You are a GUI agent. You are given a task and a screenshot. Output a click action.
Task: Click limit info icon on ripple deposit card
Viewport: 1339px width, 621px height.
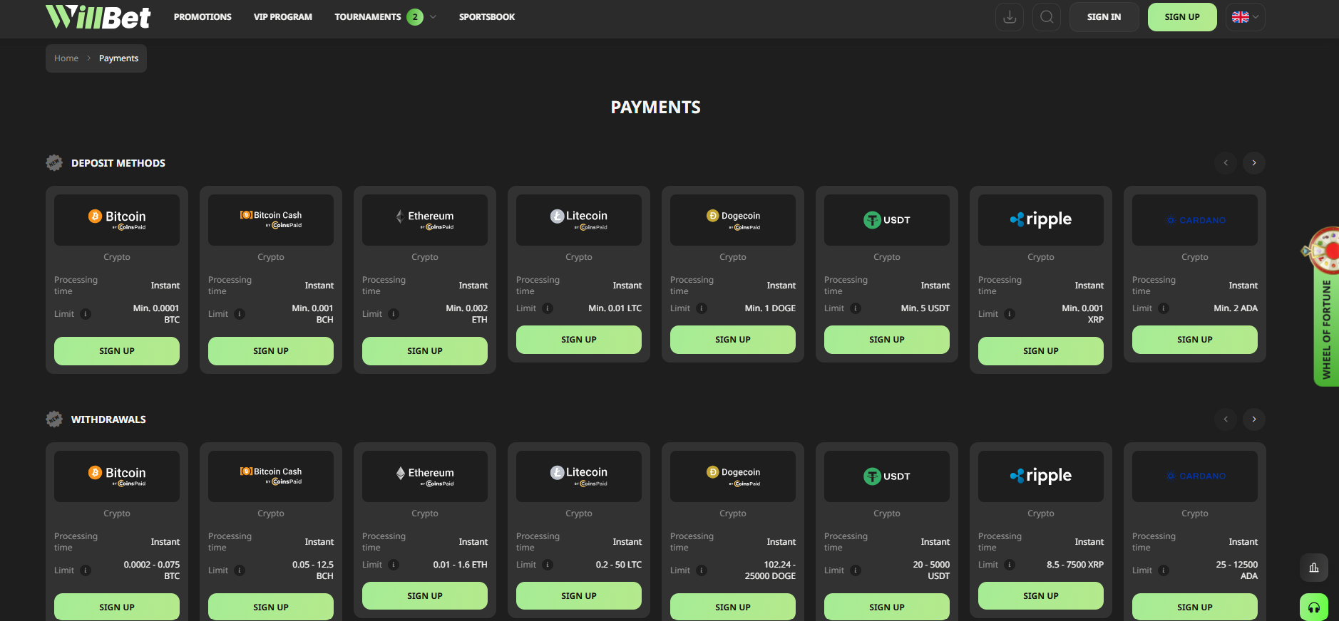1010,314
